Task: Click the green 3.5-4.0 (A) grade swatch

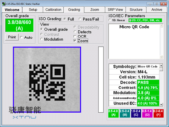Action: 113,113
